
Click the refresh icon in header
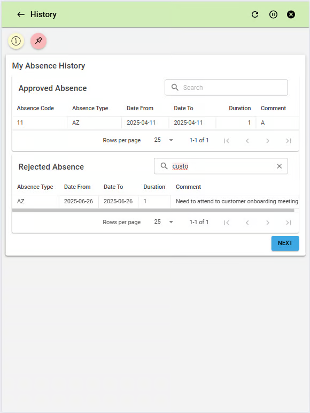click(x=255, y=14)
